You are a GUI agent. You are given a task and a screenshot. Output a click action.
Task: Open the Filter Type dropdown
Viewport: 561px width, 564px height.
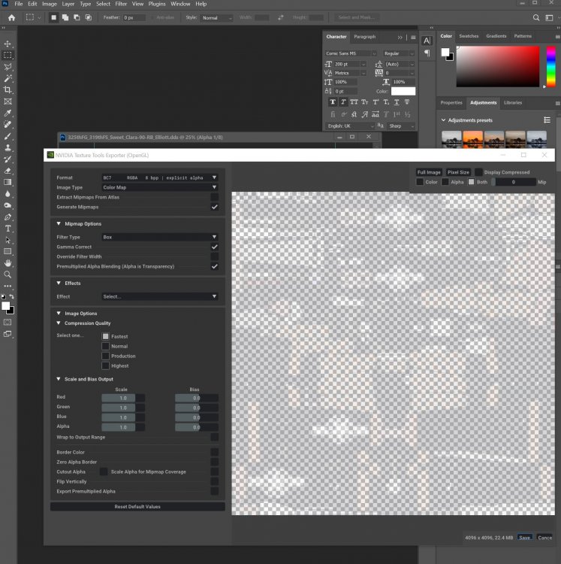click(160, 237)
